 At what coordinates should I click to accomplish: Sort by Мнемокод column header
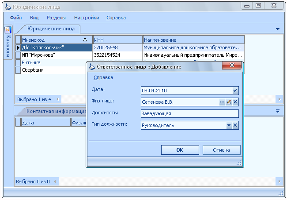(57, 40)
